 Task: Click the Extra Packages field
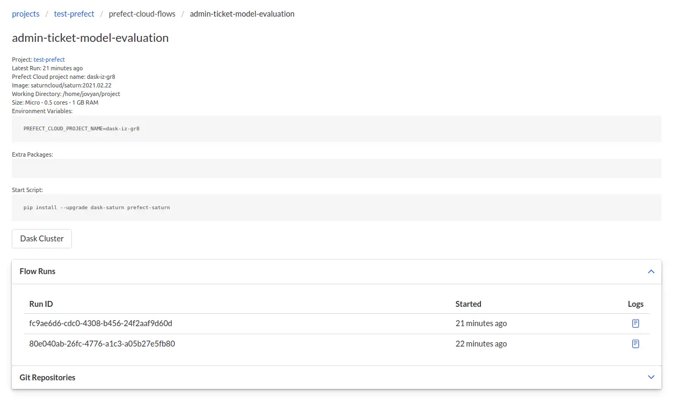coord(337,168)
